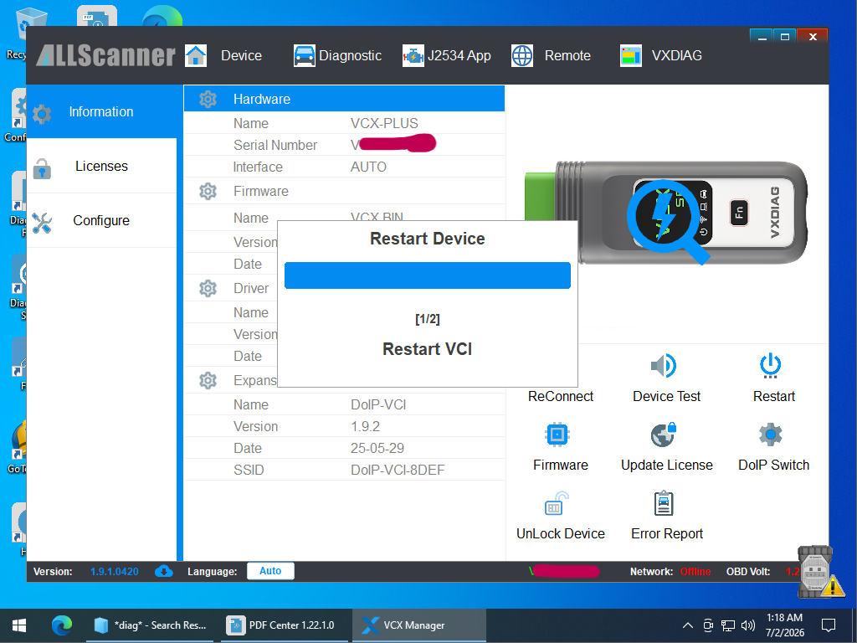Click the DoIP Switch gear icon
Image resolution: width=857 pixels, height=643 pixels.
[x=770, y=435]
